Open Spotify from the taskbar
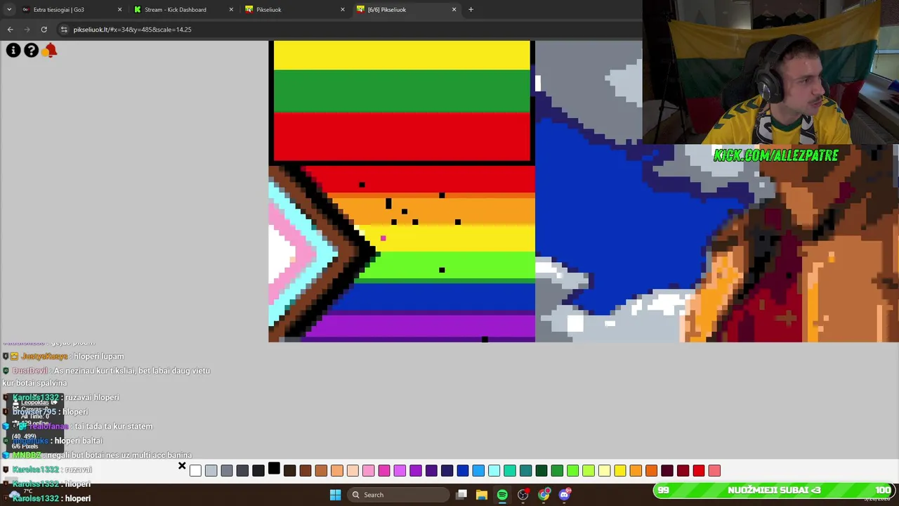 click(502, 495)
